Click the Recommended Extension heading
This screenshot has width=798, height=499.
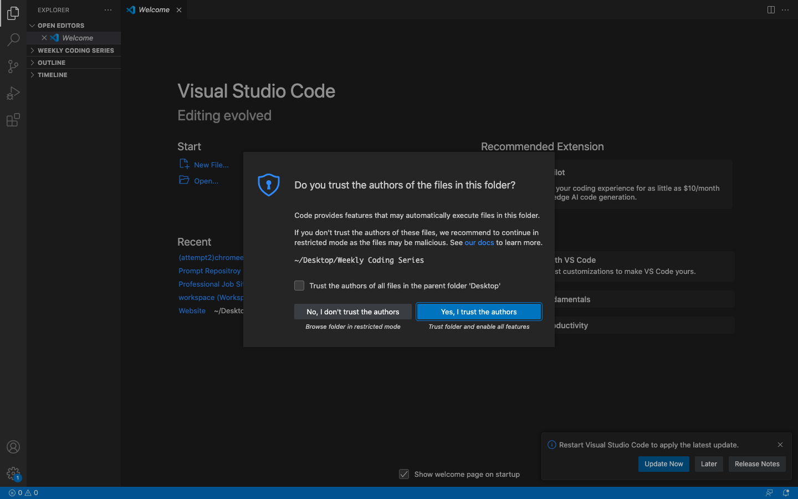pyautogui.click(x=543, y=146)
